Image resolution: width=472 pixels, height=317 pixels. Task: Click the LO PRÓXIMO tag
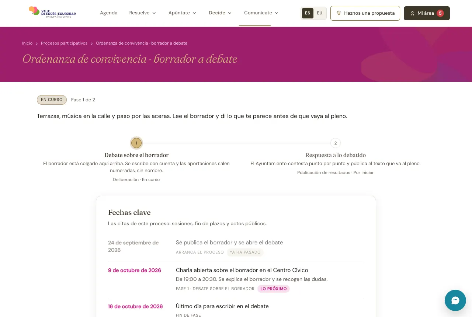click(274, 289)
